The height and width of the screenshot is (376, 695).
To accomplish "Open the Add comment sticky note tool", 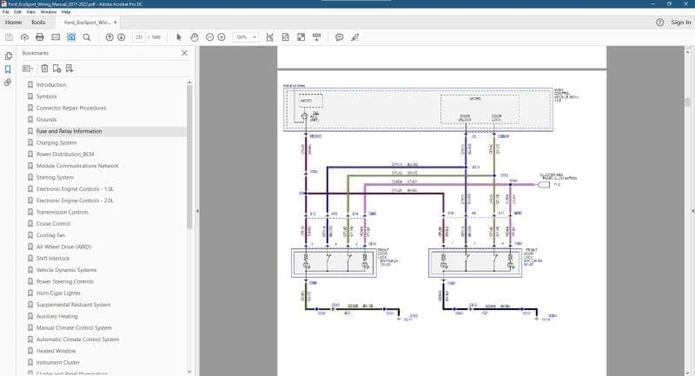I will (339, 37).
